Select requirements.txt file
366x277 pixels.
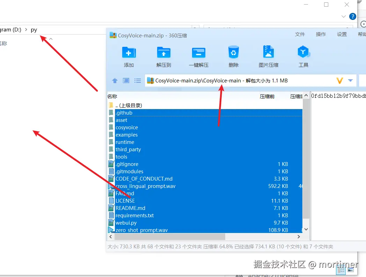coord(205,215)
